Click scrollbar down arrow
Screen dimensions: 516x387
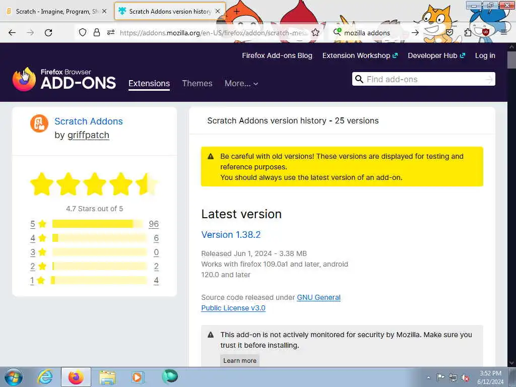511,363
